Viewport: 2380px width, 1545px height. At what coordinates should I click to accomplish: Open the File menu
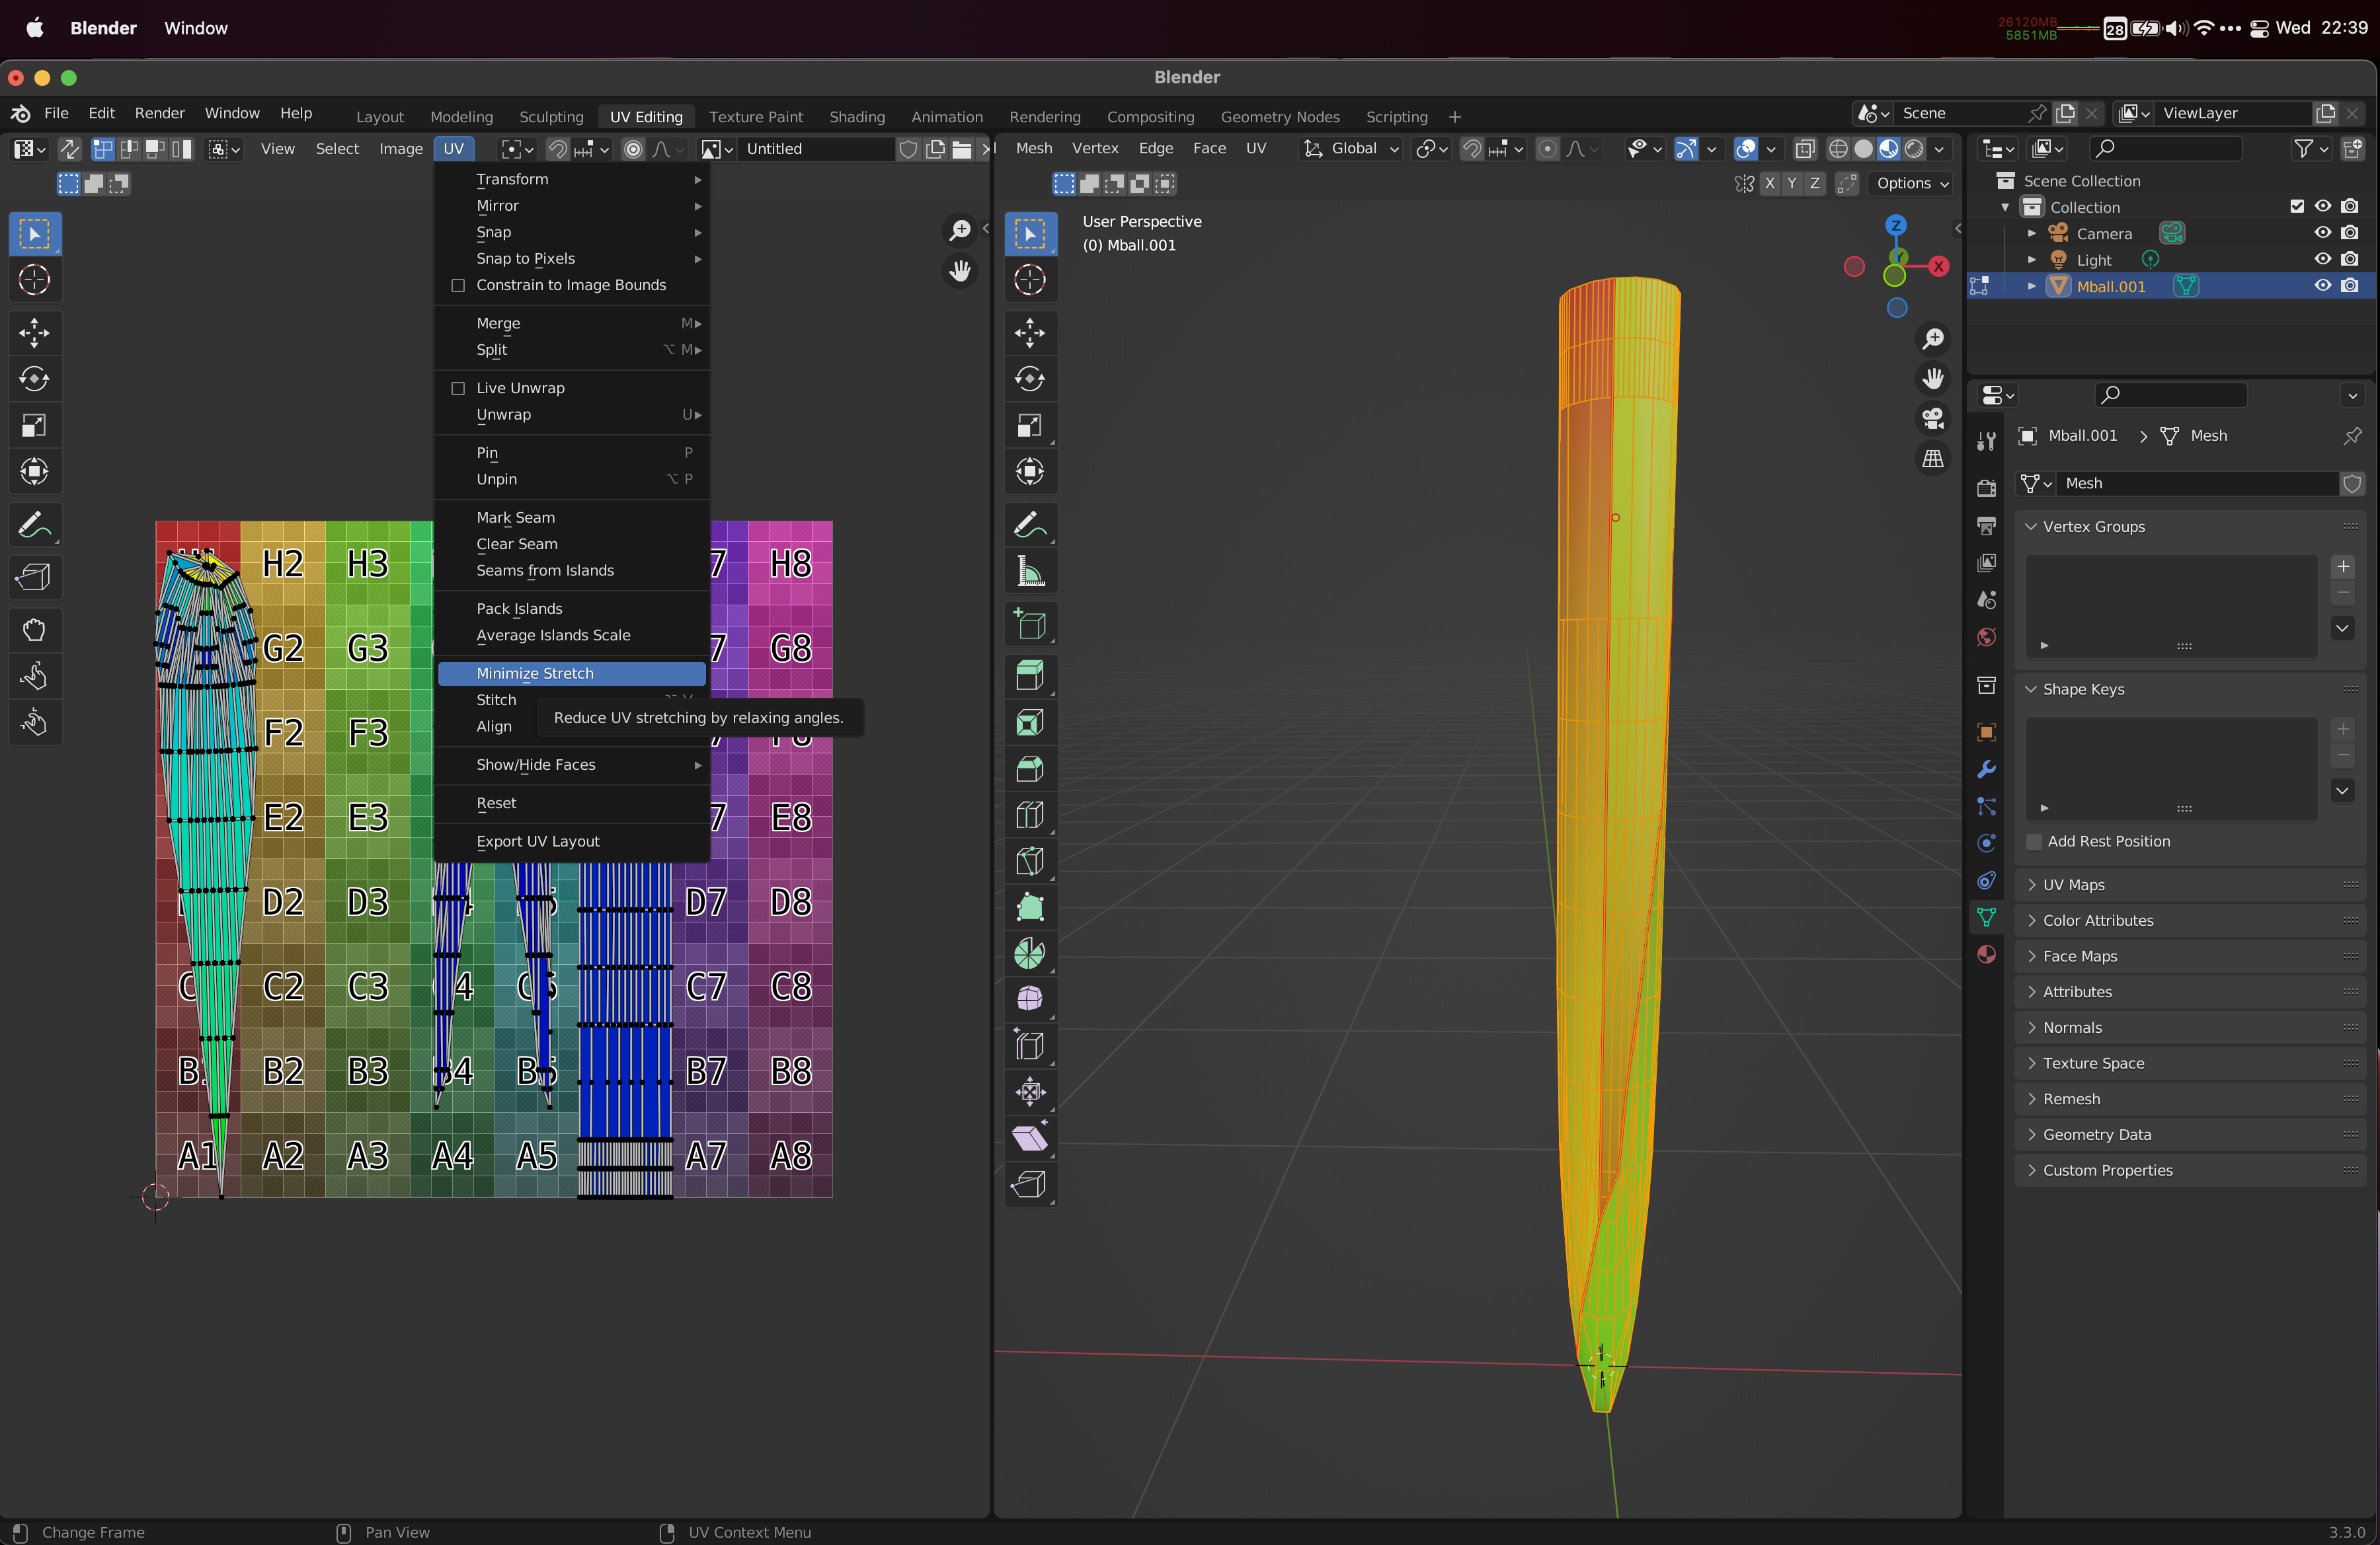56,113
